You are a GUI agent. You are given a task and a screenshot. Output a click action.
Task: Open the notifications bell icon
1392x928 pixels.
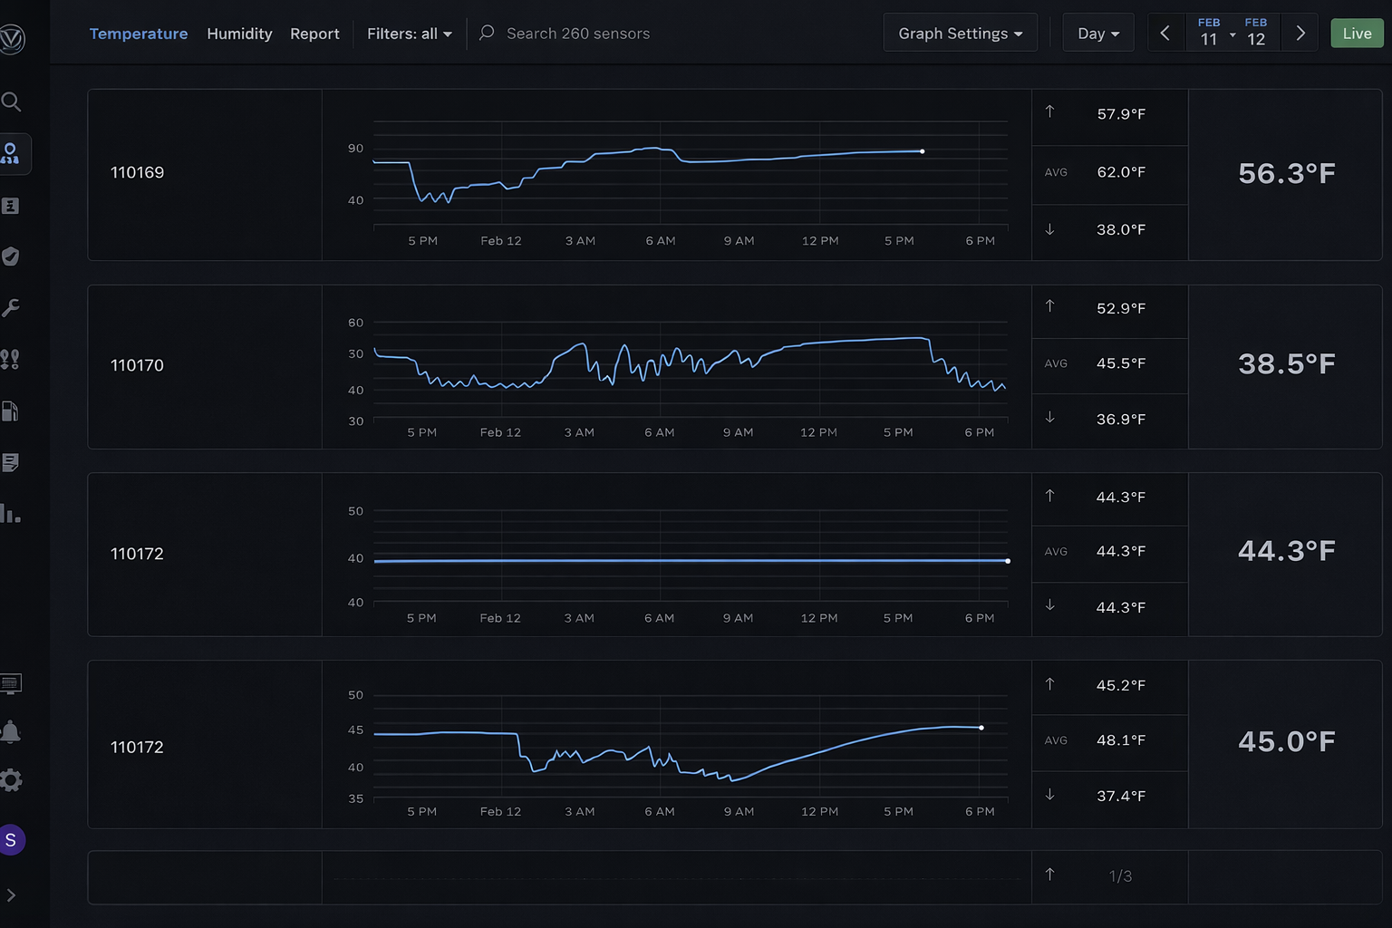11,731
